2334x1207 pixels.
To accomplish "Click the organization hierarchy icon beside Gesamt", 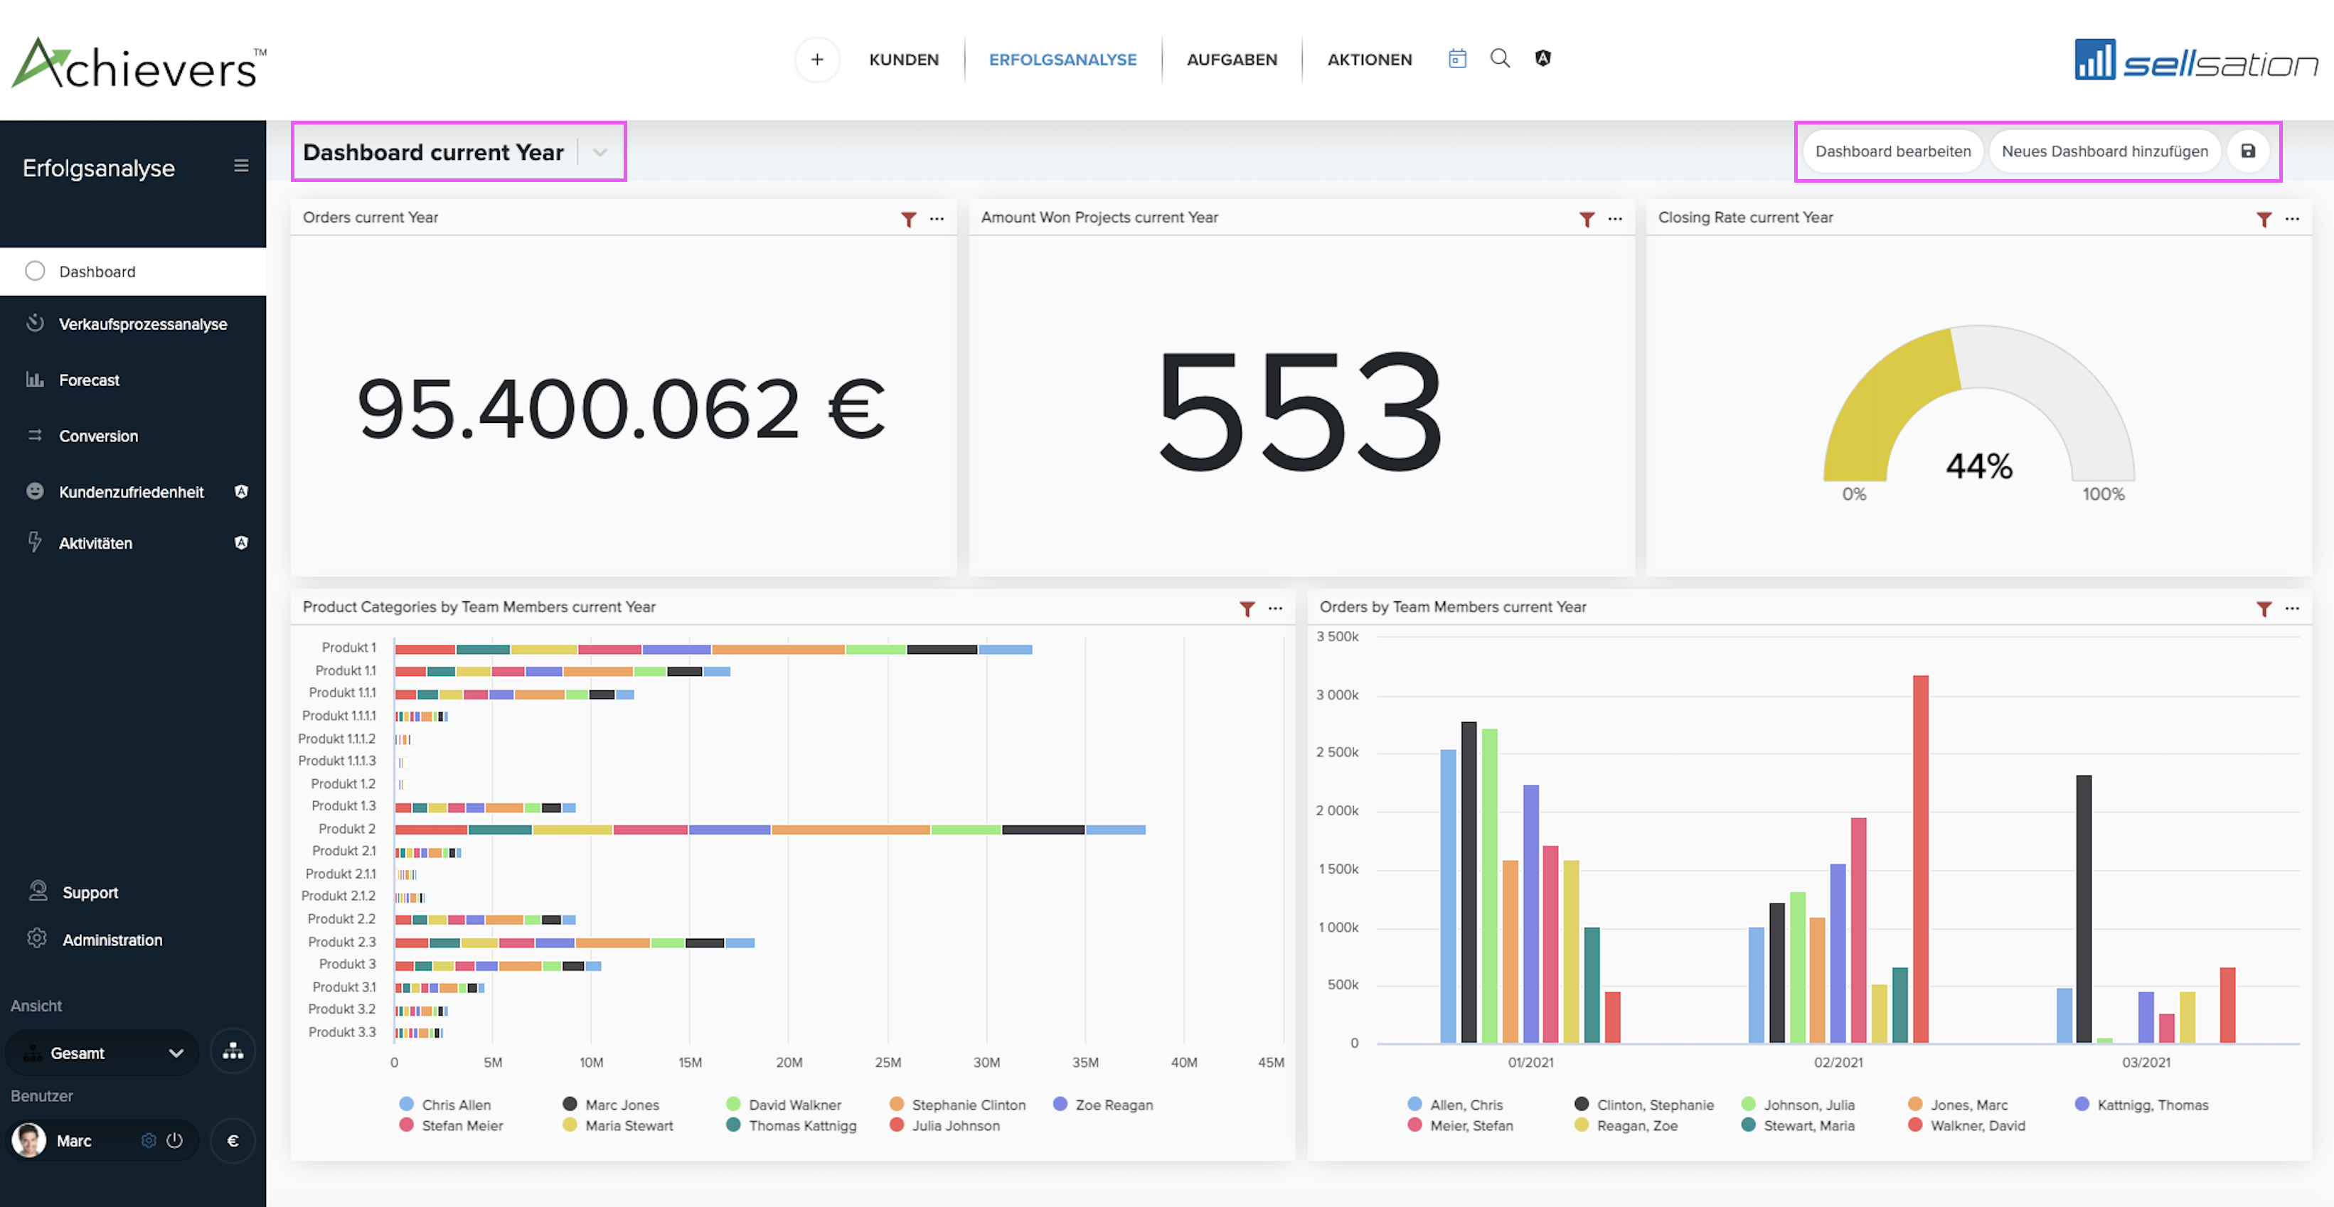I will pos(233,1052).
